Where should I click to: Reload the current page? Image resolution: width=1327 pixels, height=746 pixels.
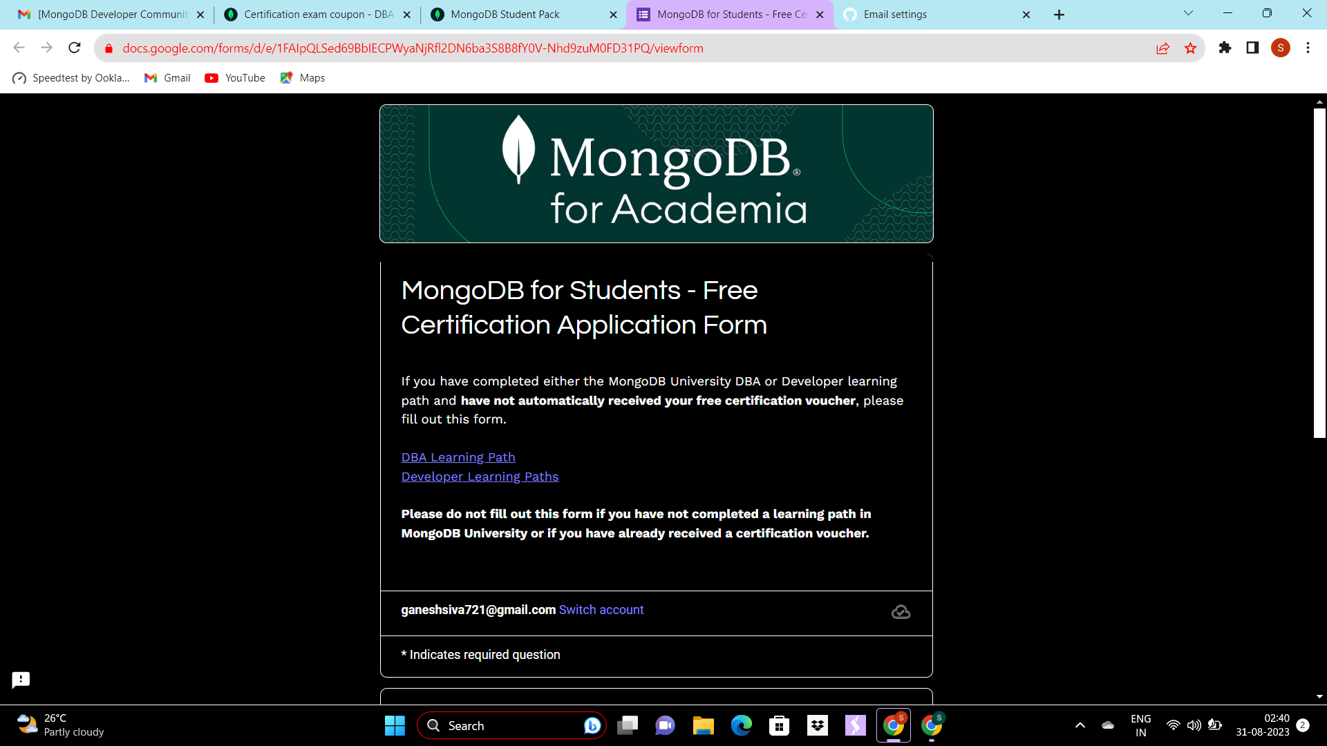tap(75, 48)
